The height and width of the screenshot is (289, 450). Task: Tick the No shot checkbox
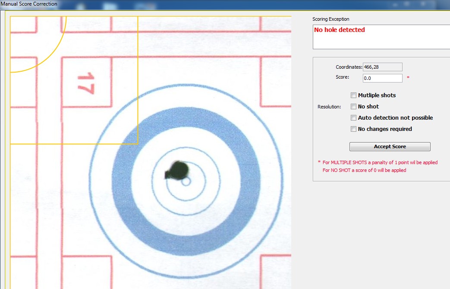[354, 107]
